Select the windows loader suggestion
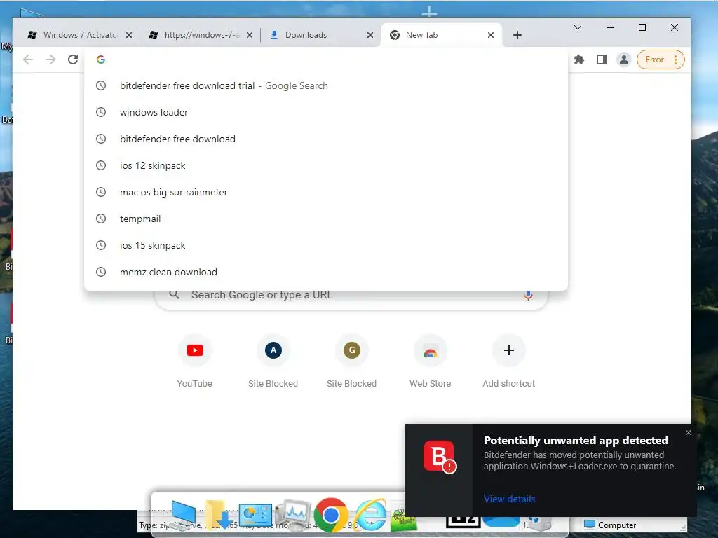 click(x=326, y=112)
